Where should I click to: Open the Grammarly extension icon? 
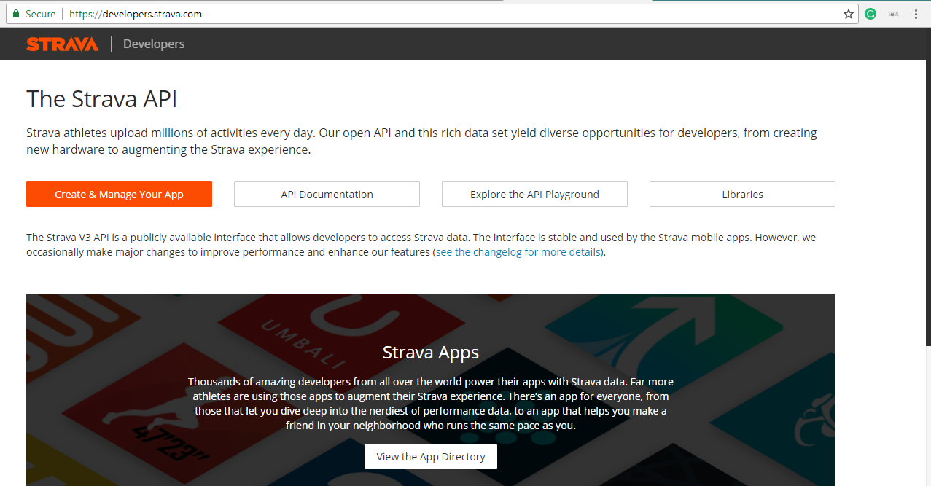tap(870, 14)
